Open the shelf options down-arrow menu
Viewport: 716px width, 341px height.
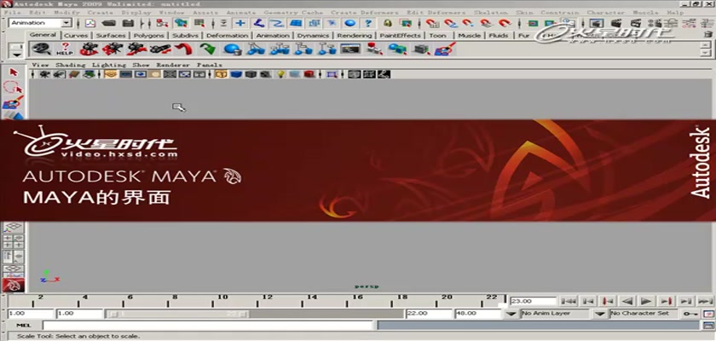[x=17, y=54]
